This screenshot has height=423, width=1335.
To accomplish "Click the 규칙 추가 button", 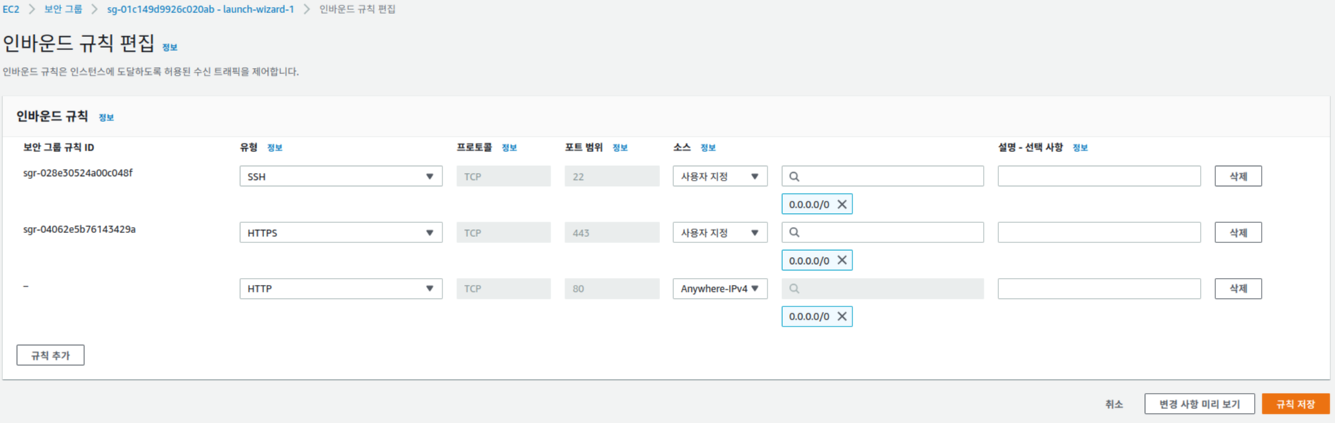I will 50,356.
